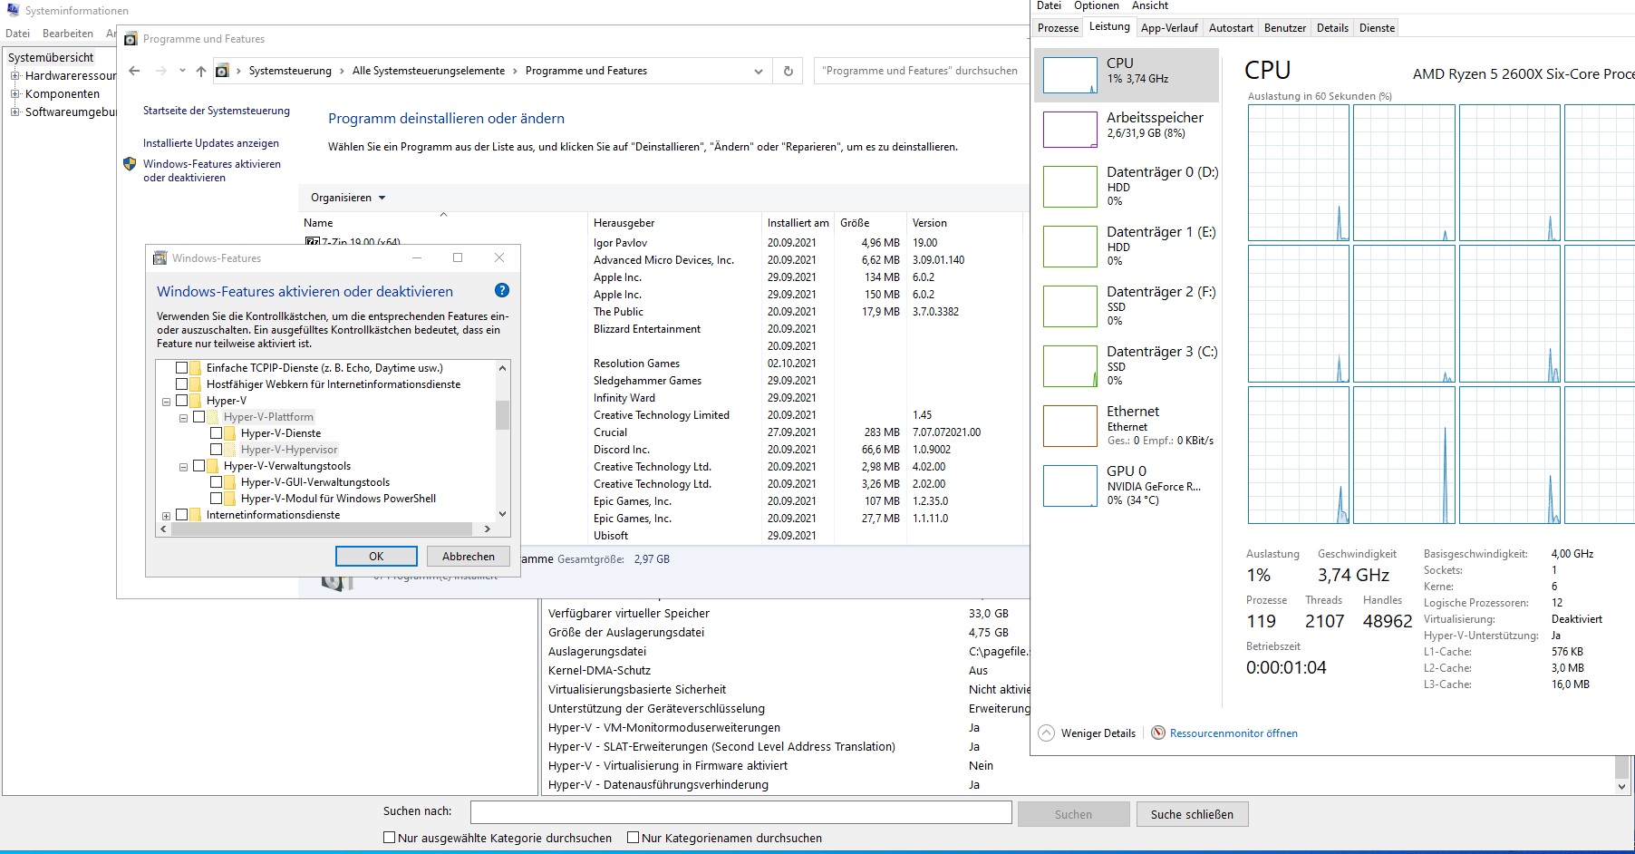Click the blue help icon in Windows-Features

point(502,291)
